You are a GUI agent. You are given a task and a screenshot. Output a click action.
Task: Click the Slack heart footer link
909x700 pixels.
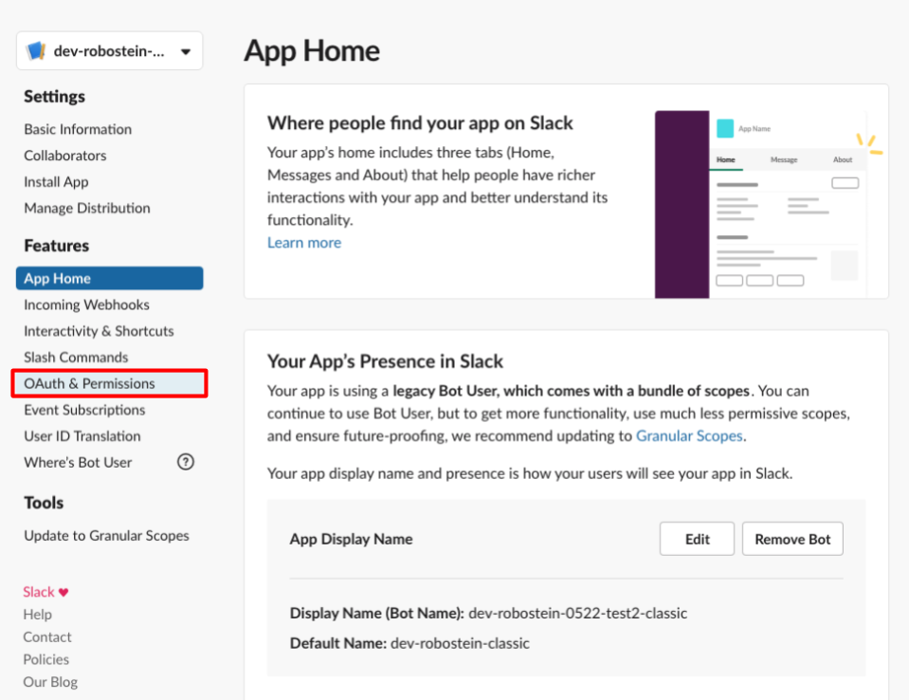(45, 592)
